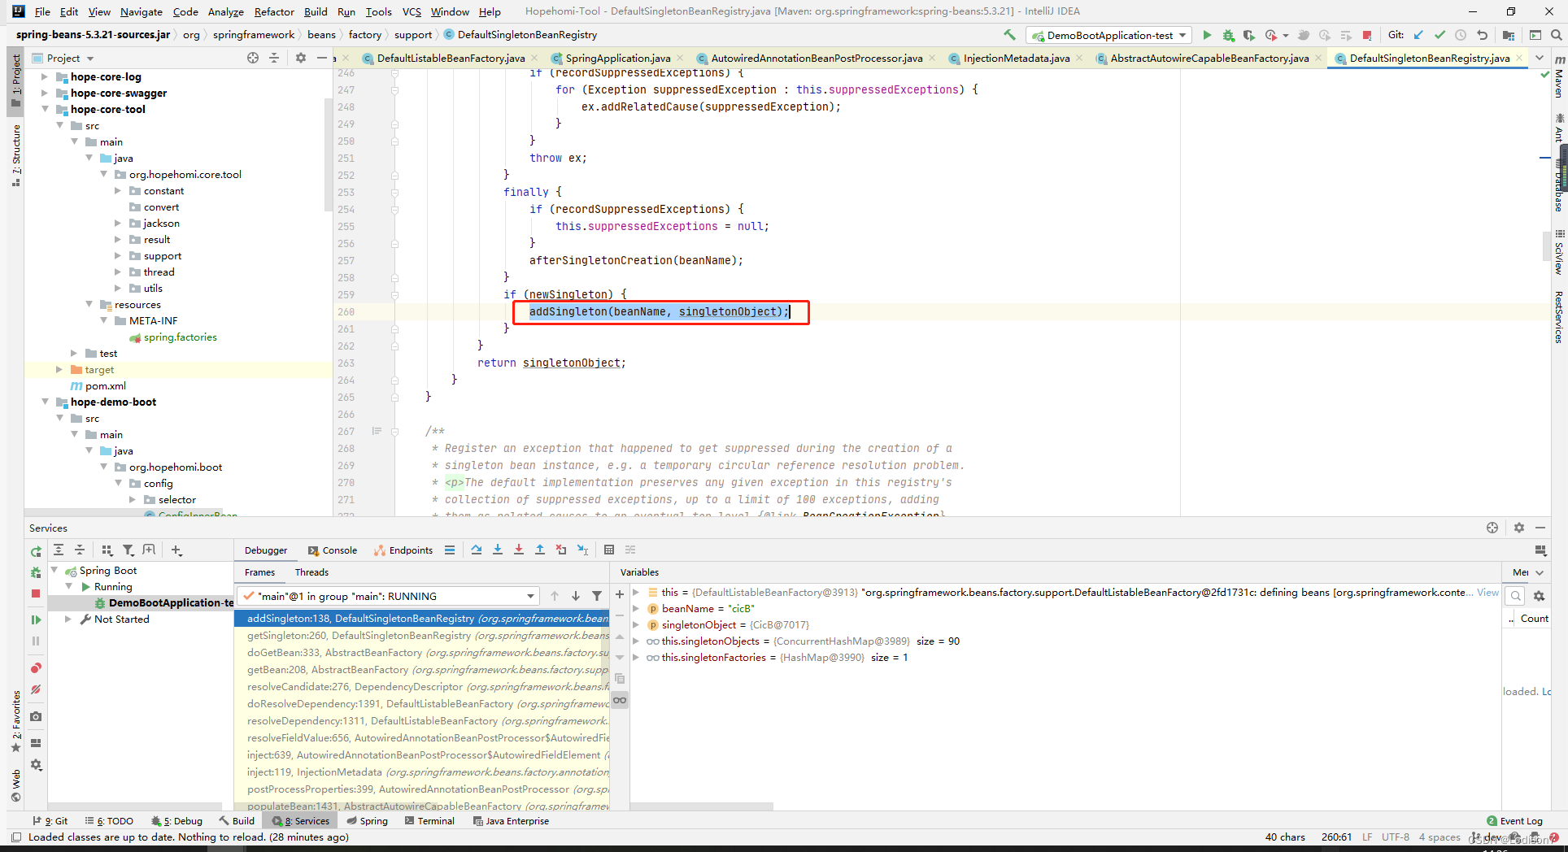
Task: Open Terminal tool window button
Action: [429, 821]
